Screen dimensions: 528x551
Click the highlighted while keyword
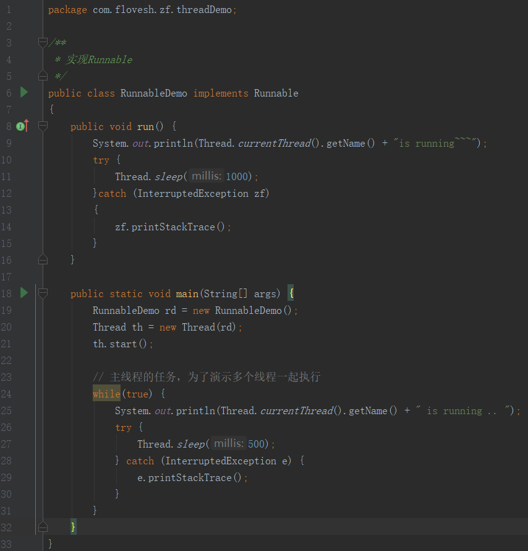107,394
